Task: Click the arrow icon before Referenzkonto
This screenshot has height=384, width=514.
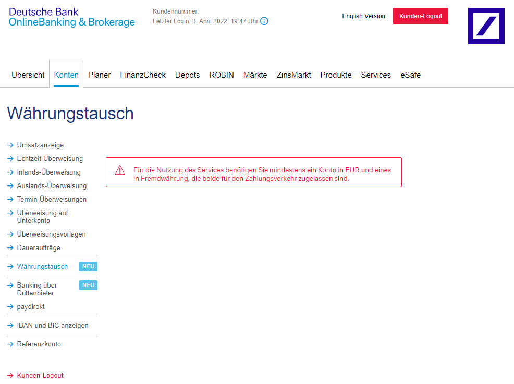Action: [10, 344]
